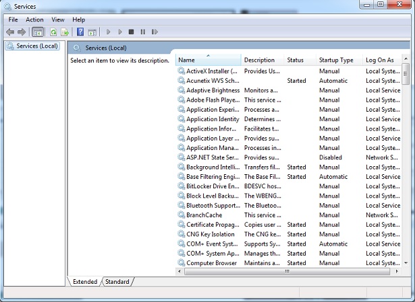Screen dimensions: 415x302
Task: Open the Help toolbar icon
Action: (x=80, y=32)
